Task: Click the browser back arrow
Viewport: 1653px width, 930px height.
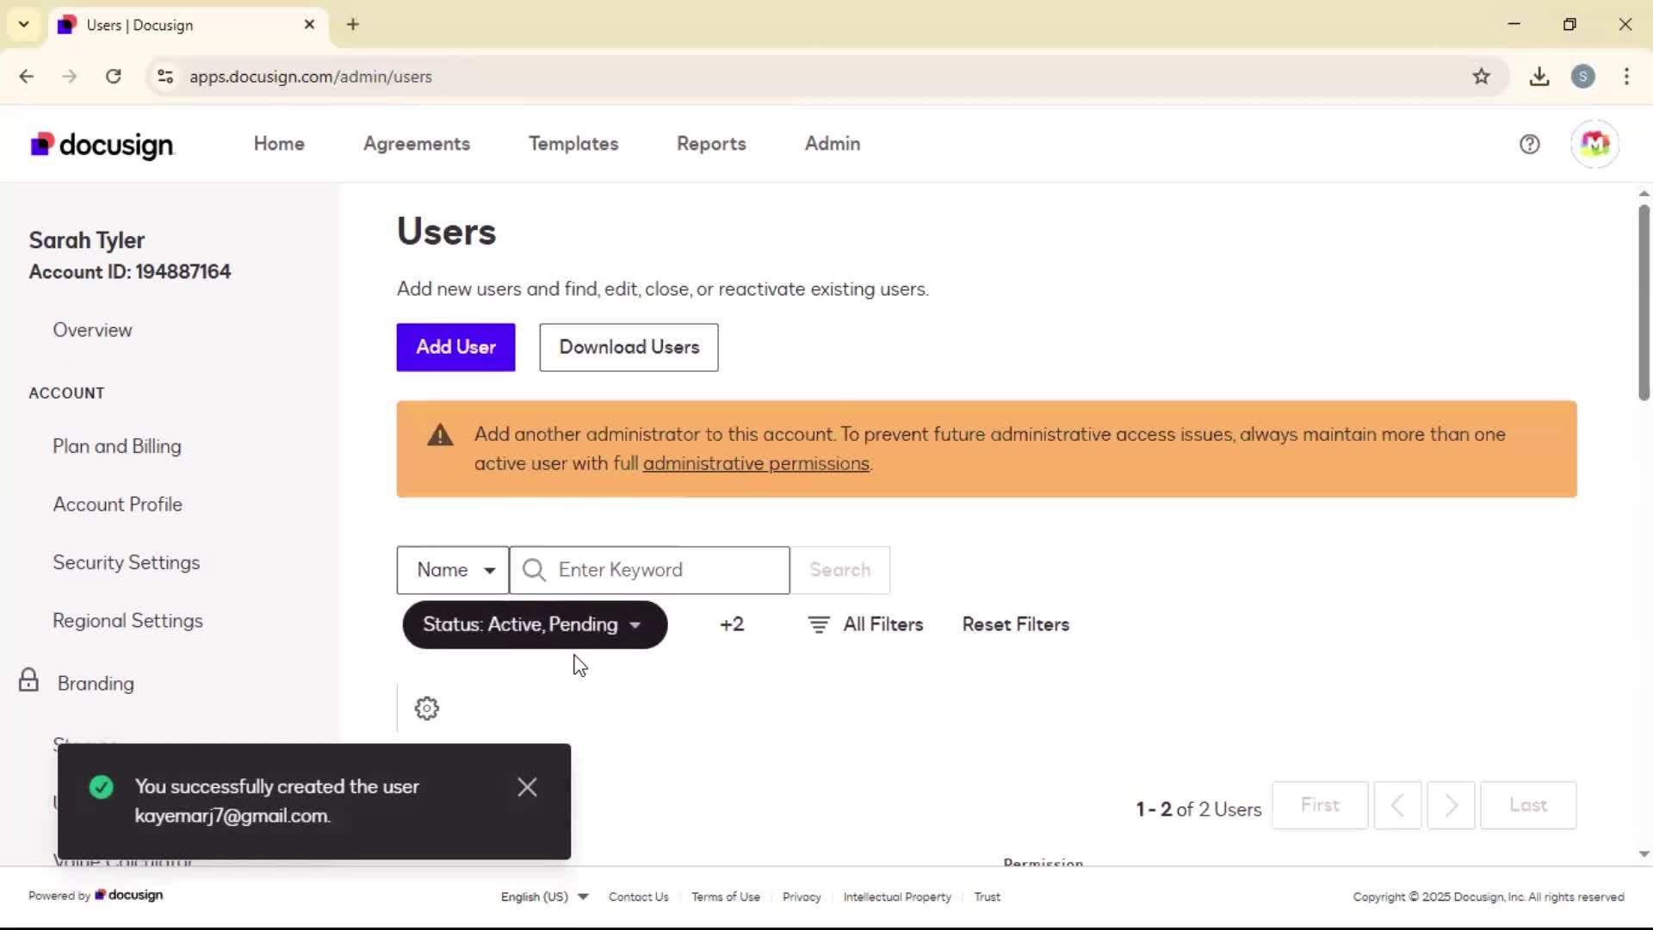Action: pos(27,76)
